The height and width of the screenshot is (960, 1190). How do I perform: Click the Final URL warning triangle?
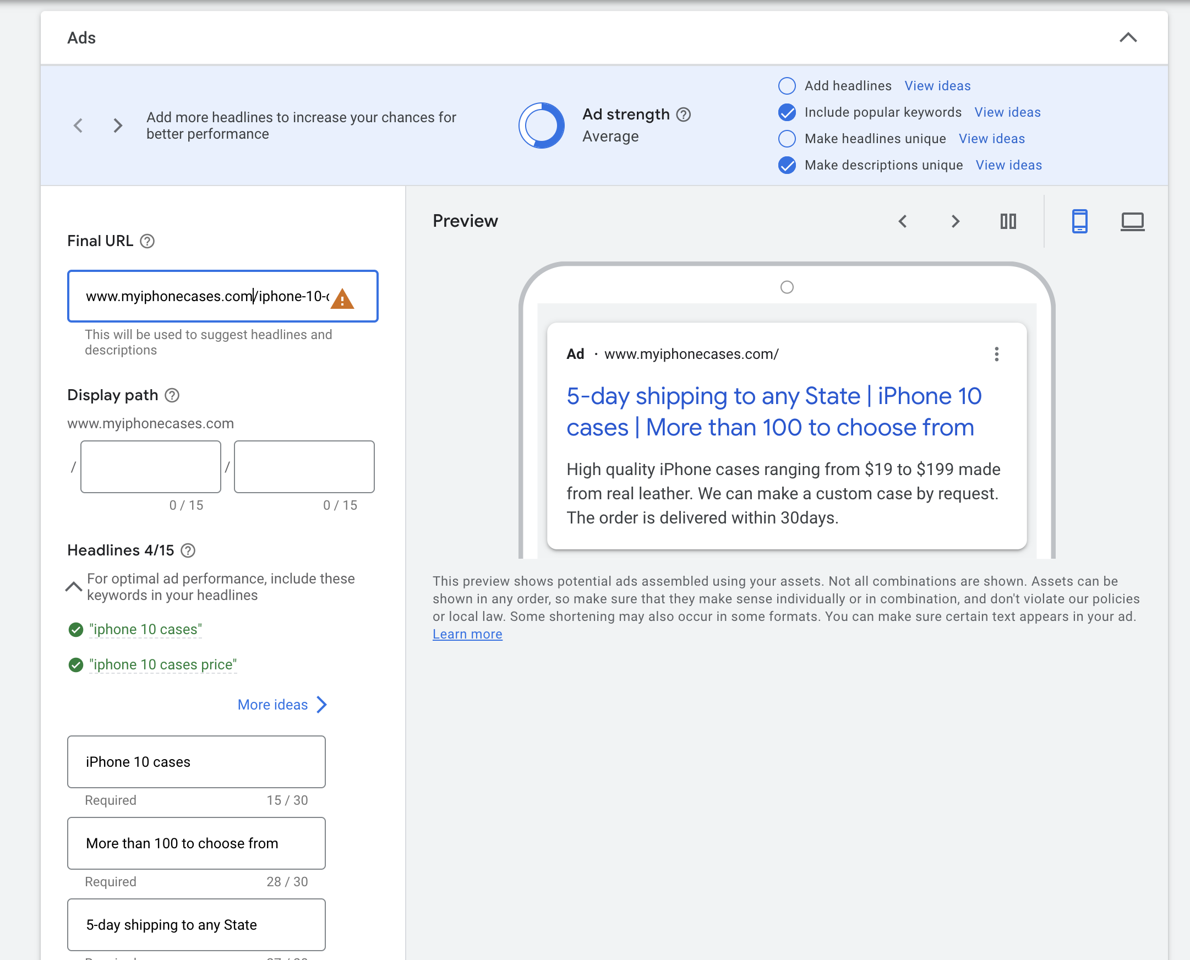pos(342,298)
